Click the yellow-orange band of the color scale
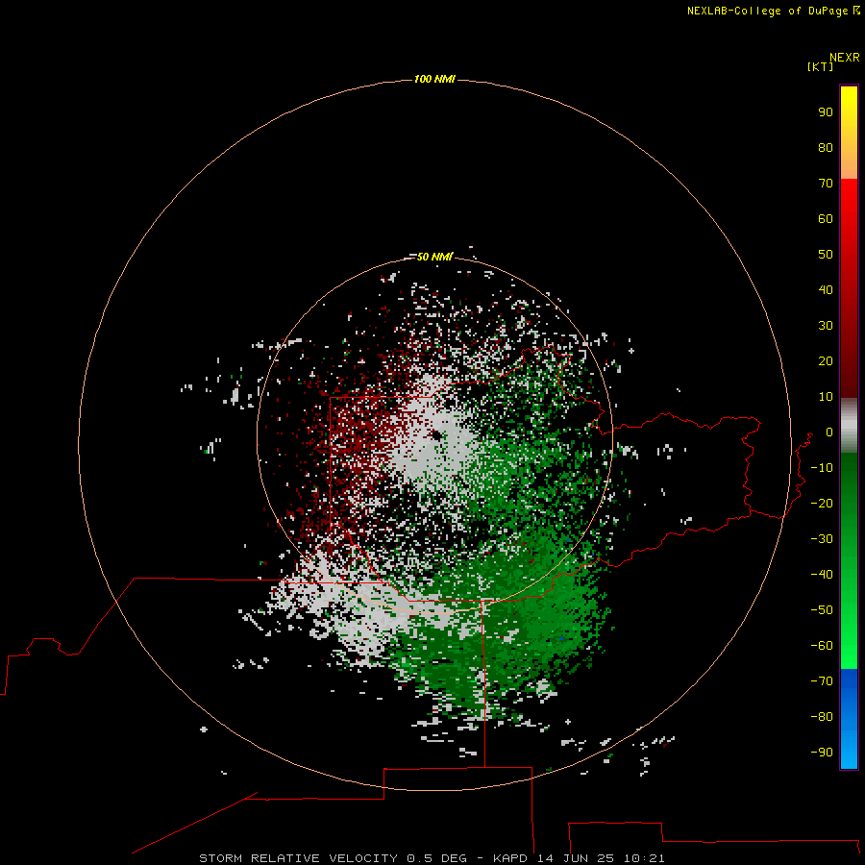 point(849,133)
